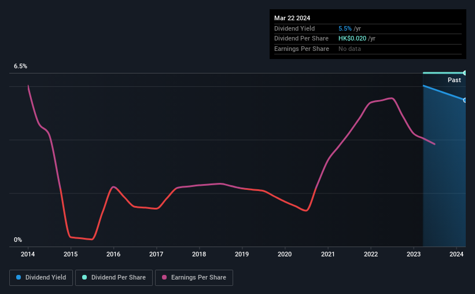The width and height of the screenshot is (475, 294).
Task: Click the 6.5% y-axis label
Action: (21, 66)
